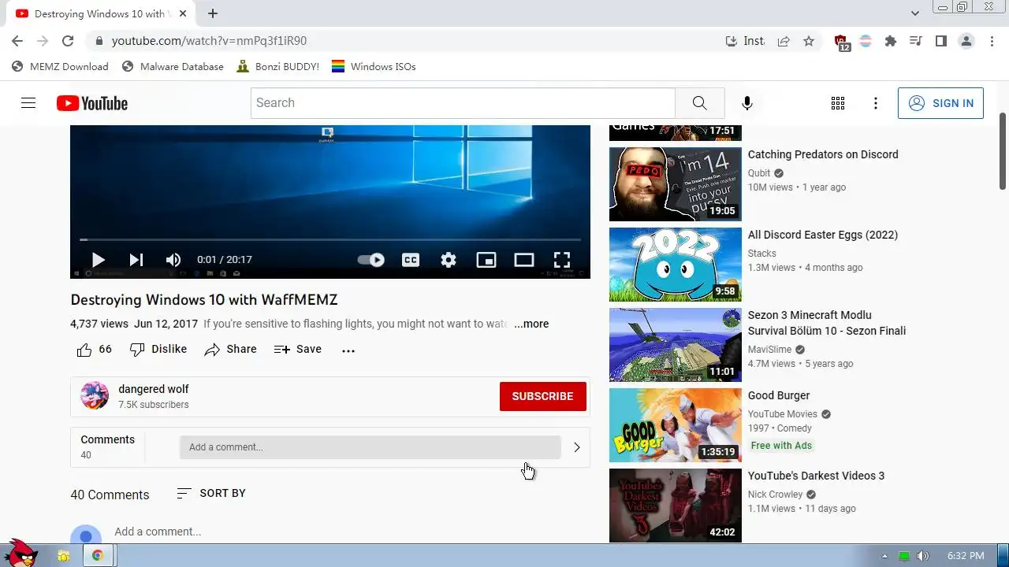Open the tab search dropdown arrow
Screen dimensions: 1009x567
[x=915, y=13]
